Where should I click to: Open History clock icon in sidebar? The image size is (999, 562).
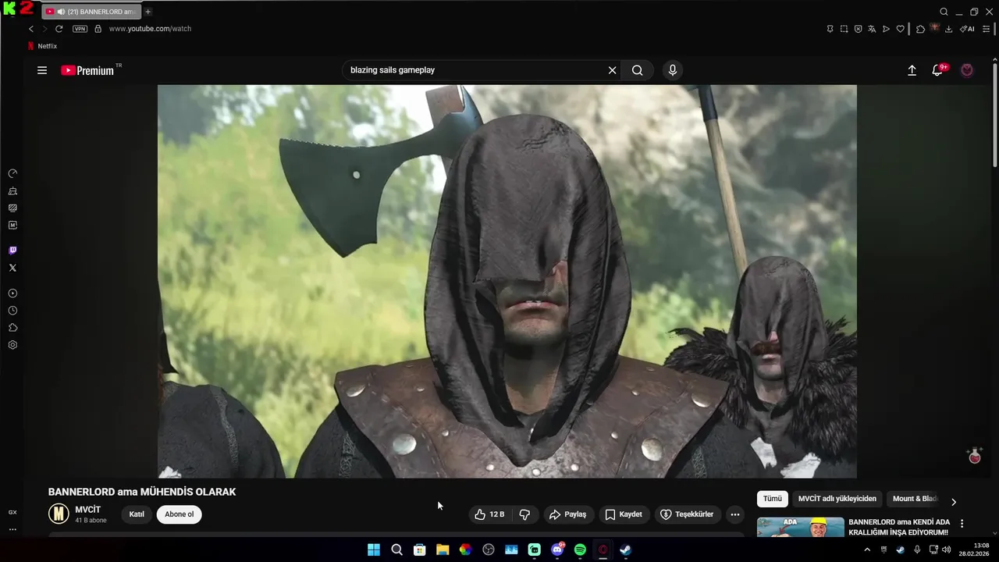click(12, 311)
